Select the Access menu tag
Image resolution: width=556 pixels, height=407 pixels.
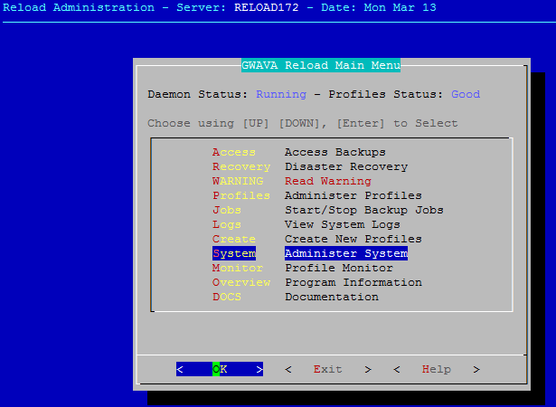tap(233, 152)
